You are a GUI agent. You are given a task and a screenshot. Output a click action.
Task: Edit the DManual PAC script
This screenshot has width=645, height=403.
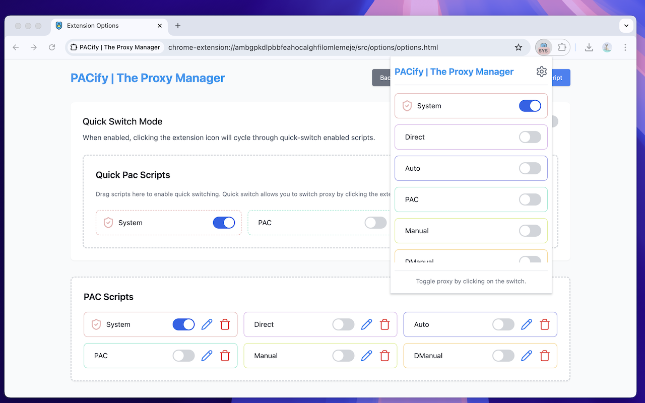pyautogui.click(x=527, y=356)
